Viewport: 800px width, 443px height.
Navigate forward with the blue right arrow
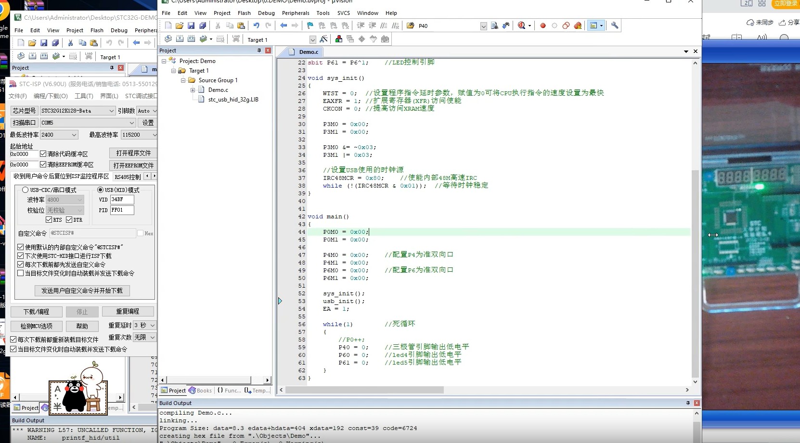point(295,25)
